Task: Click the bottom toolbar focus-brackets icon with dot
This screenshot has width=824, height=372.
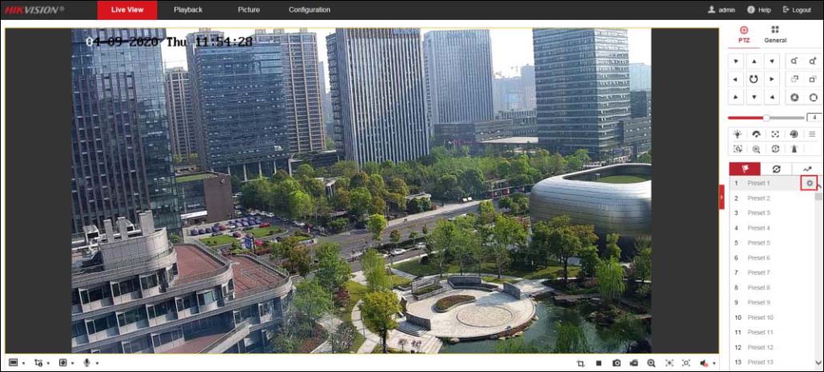Action: [x=669, y=363]
